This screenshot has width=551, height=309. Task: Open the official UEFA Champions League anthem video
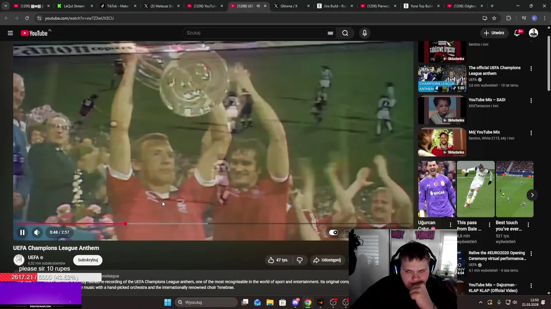[x=494, y=70]
